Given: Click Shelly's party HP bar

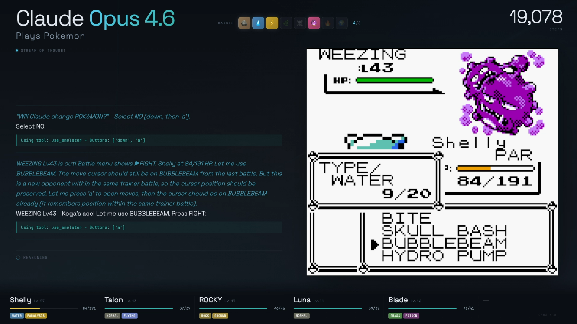Looking at the screenshot, I should coord(43,308).
